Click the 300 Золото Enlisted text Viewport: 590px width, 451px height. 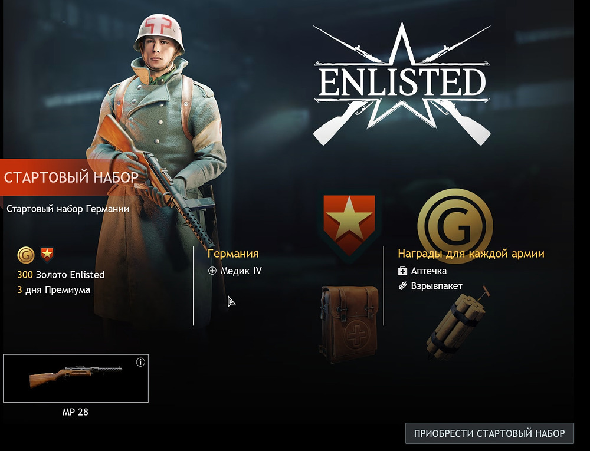[x=61, y=275]
